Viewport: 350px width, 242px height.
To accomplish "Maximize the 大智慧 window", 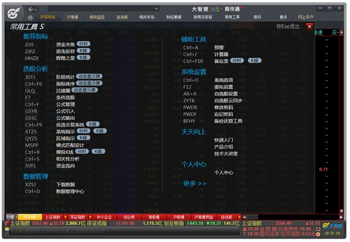I will (329, 8).
